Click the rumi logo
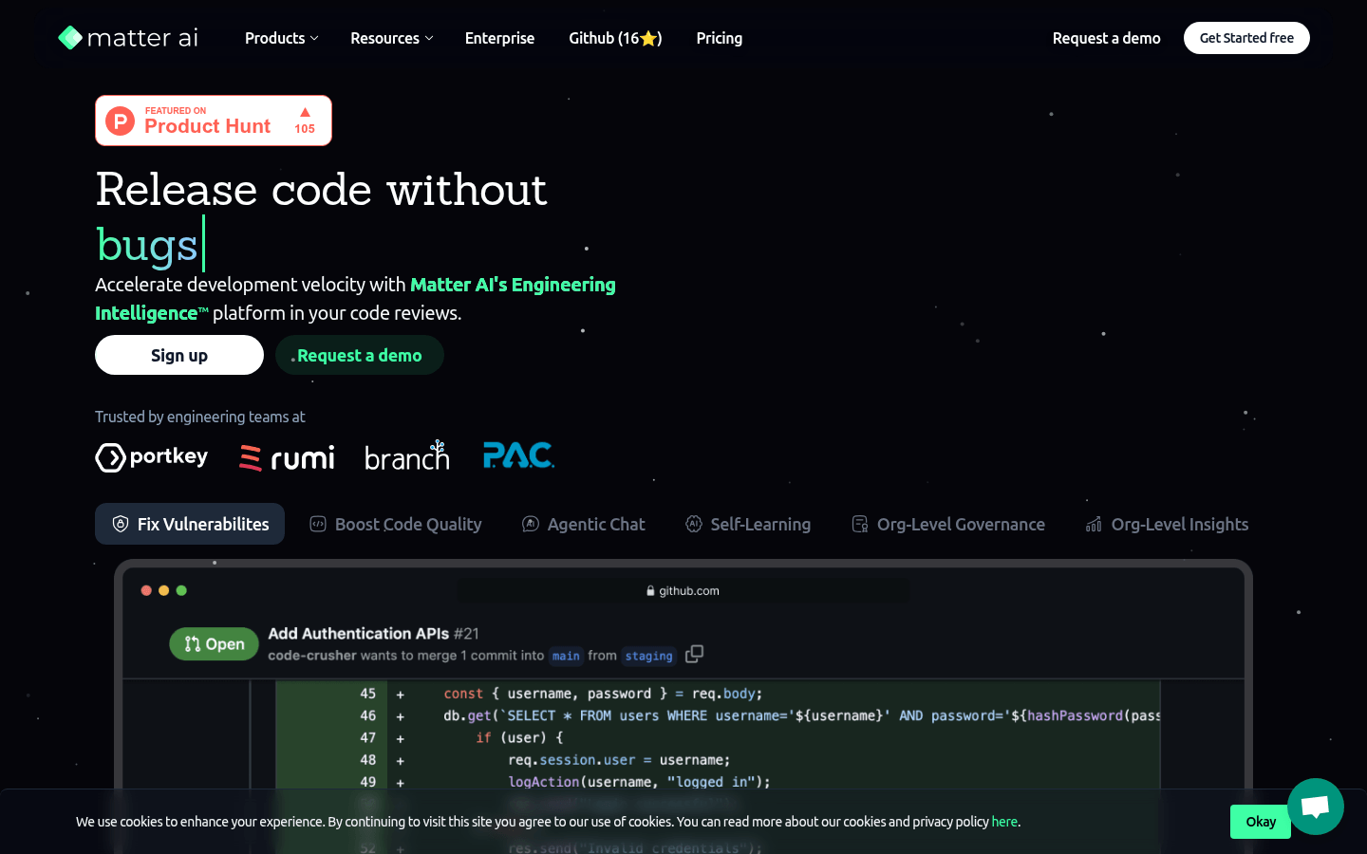The image size is (1367, 854). coord(287,458)
